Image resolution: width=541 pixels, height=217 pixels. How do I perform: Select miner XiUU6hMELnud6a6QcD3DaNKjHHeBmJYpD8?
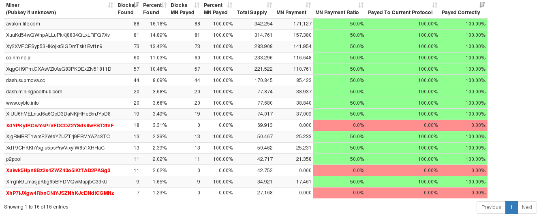[x=58, y=114]
